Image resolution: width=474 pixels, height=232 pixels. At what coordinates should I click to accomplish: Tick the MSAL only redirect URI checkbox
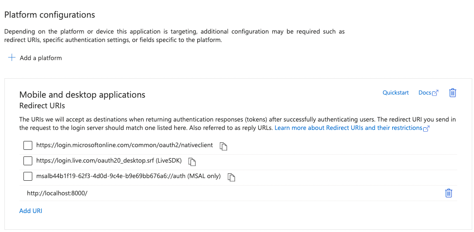click(x=28, y=176)
